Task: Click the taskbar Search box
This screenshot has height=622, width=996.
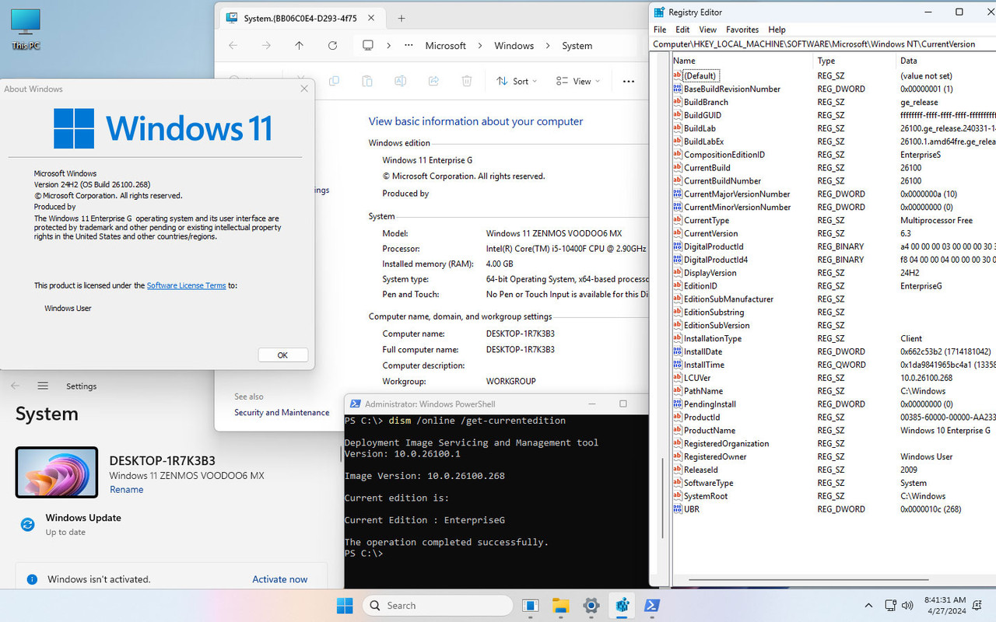Action: pyautogui.click(x=438, y=605)
